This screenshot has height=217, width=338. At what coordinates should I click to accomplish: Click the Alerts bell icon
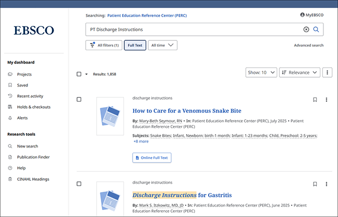click(10, 118)
